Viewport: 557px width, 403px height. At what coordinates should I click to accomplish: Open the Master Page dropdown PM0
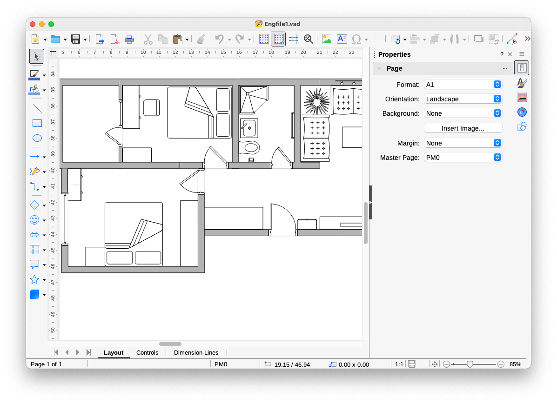pos(463,158)
